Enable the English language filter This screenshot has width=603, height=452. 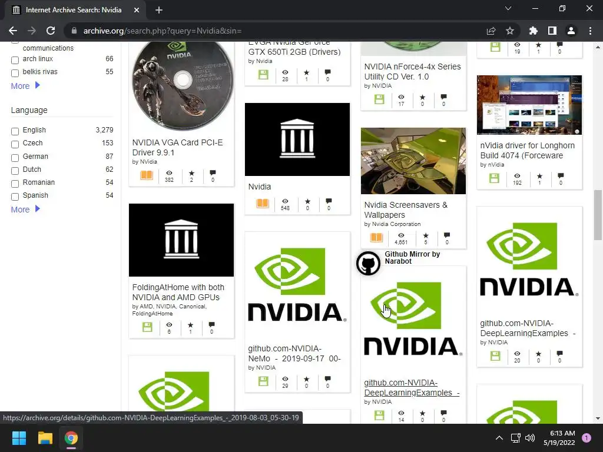pos(15,131)
